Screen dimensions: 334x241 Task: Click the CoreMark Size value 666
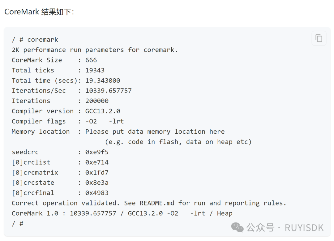click(x=91, y=60)
